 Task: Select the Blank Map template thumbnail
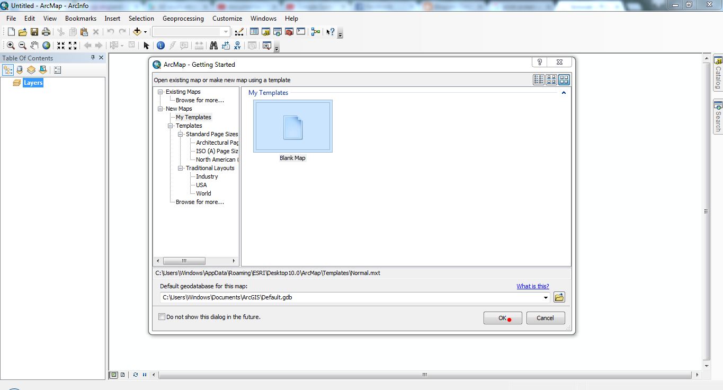(x=293, y=126)
